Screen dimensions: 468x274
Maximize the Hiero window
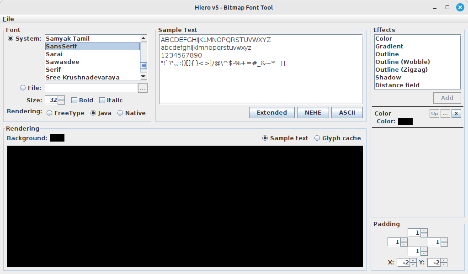tap(447, 7)
